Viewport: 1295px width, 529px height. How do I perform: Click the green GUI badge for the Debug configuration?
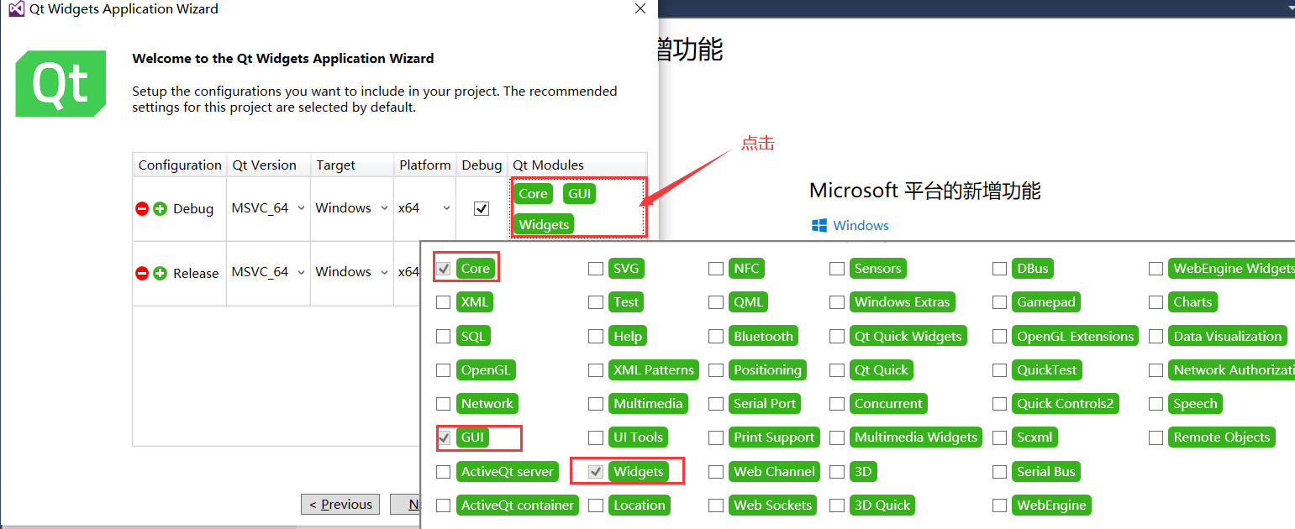coord(579,193)
